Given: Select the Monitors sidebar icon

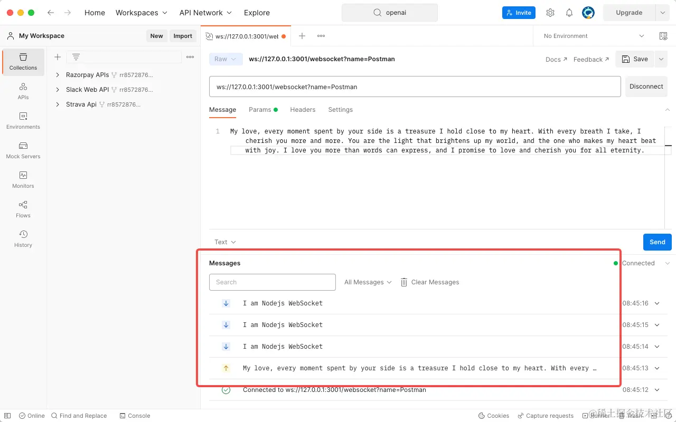Looking at the screenshot, I should click(x=23, y=180).
